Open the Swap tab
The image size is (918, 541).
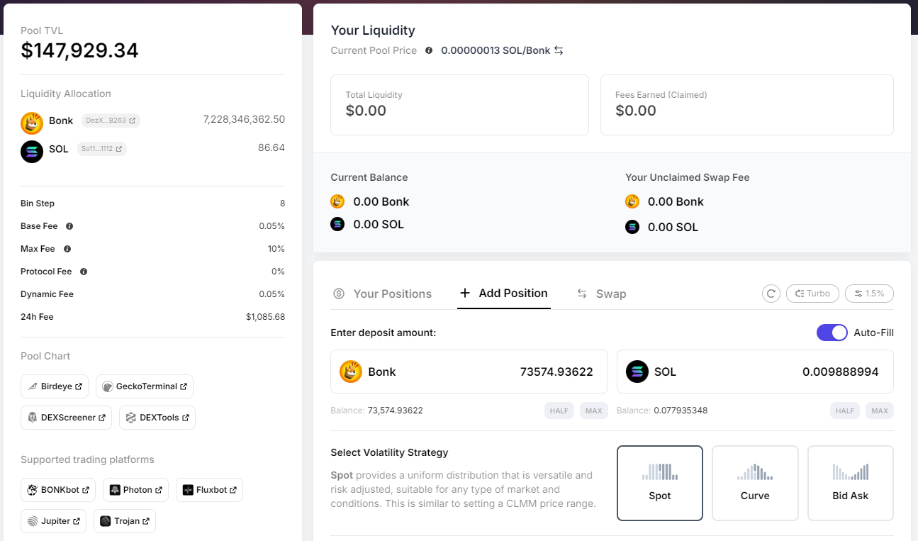click(x=601, y=294)
